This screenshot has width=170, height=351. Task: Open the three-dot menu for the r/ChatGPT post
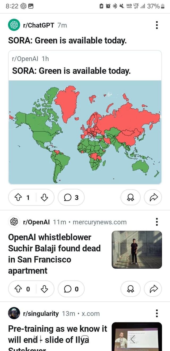pos(157,25)
